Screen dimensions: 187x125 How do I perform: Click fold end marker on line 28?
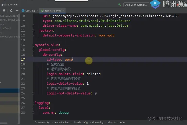pos(33,113)
